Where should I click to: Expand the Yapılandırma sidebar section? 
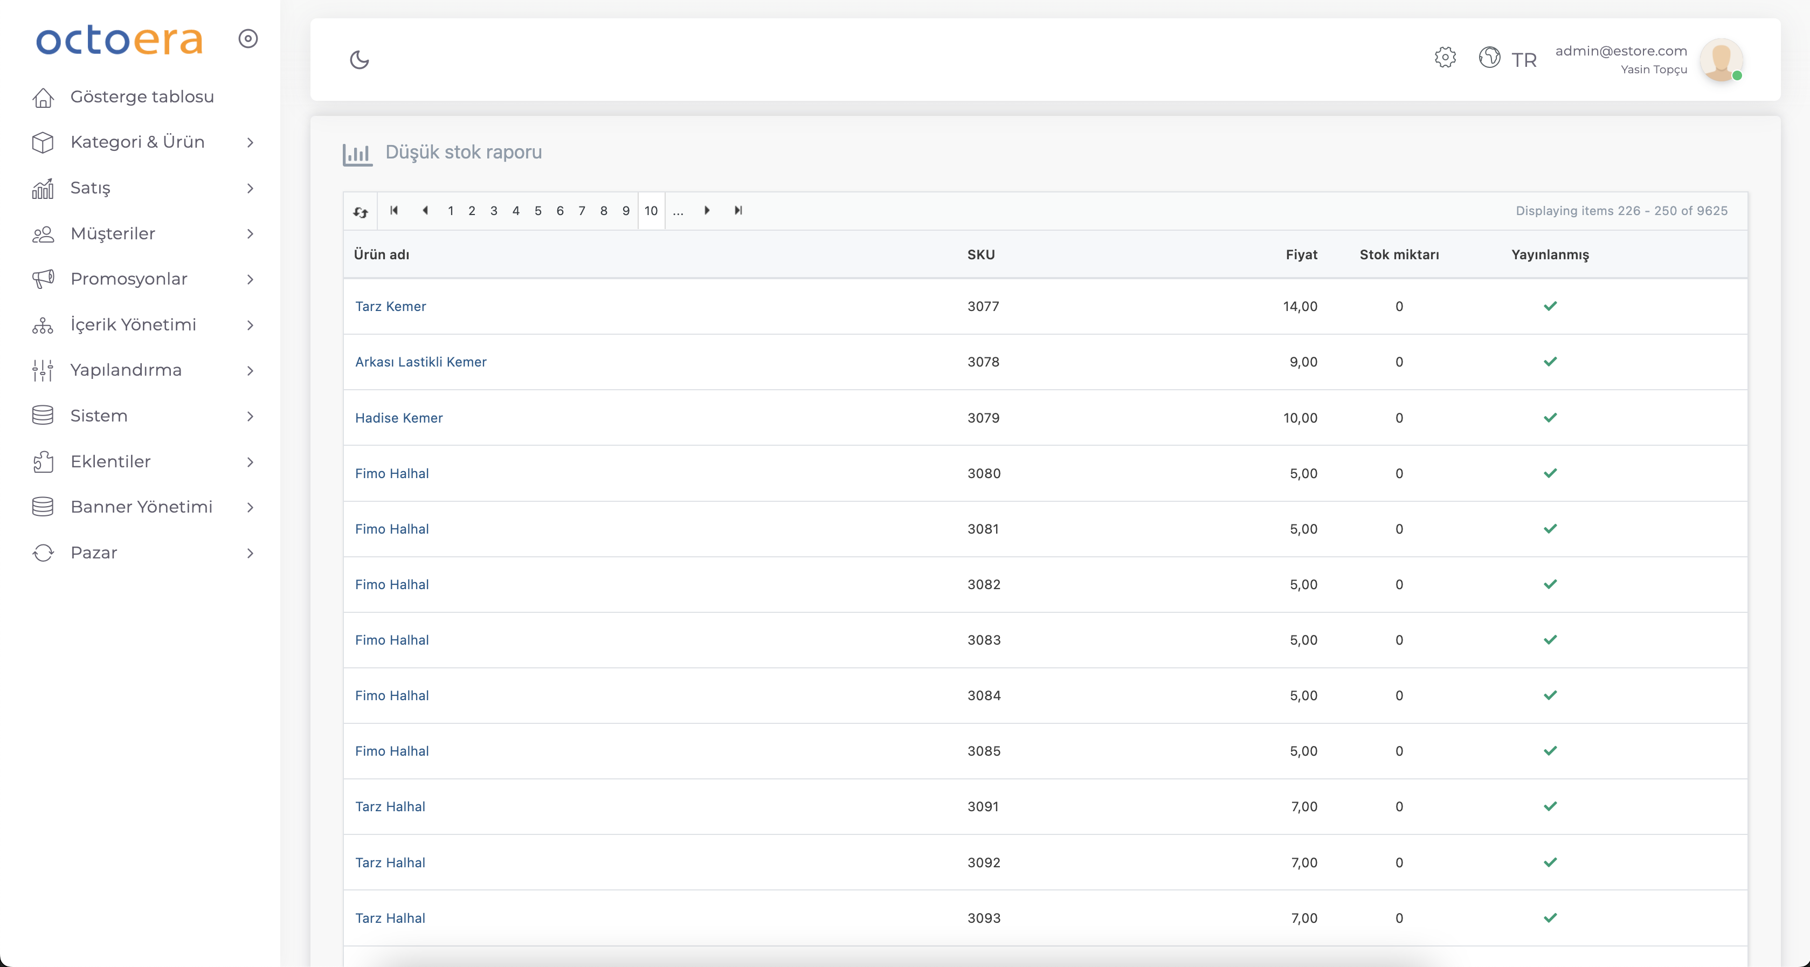[x=127, y=370]
